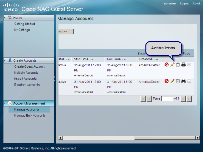Click first row Timezone cell America/Detroit
Image resolution: width=203 pixels, height=152 pixels.
click(149, 65)
